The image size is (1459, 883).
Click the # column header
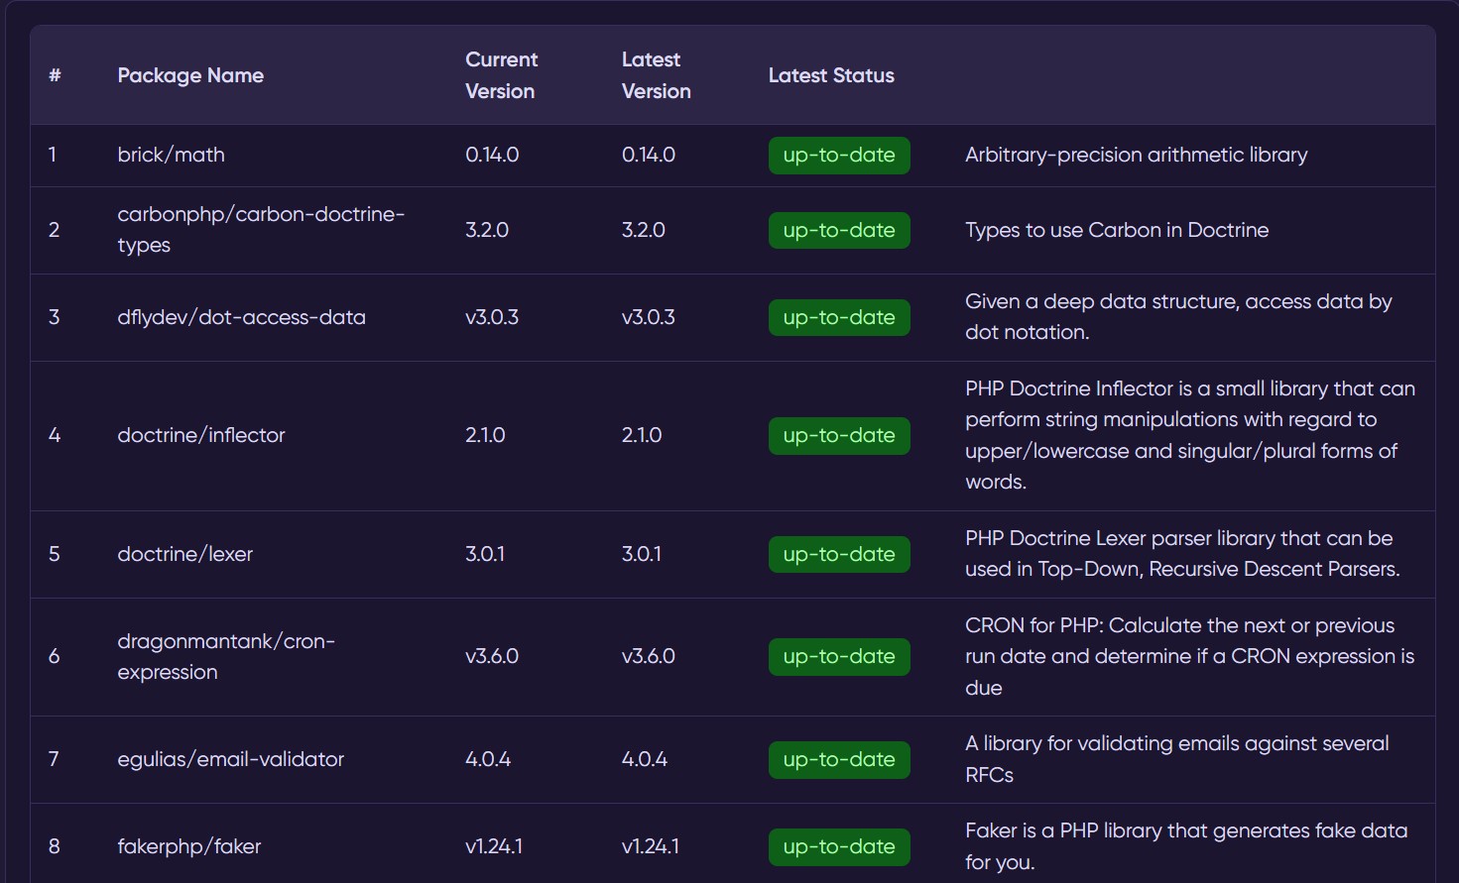tap(55, 75)
